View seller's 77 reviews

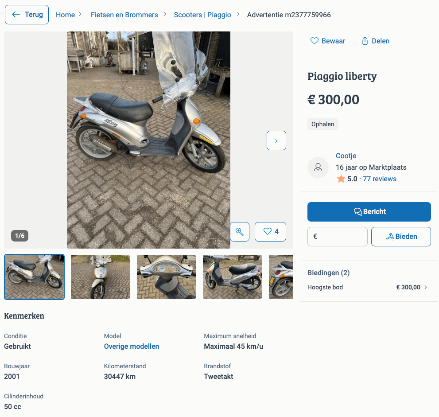380,179
